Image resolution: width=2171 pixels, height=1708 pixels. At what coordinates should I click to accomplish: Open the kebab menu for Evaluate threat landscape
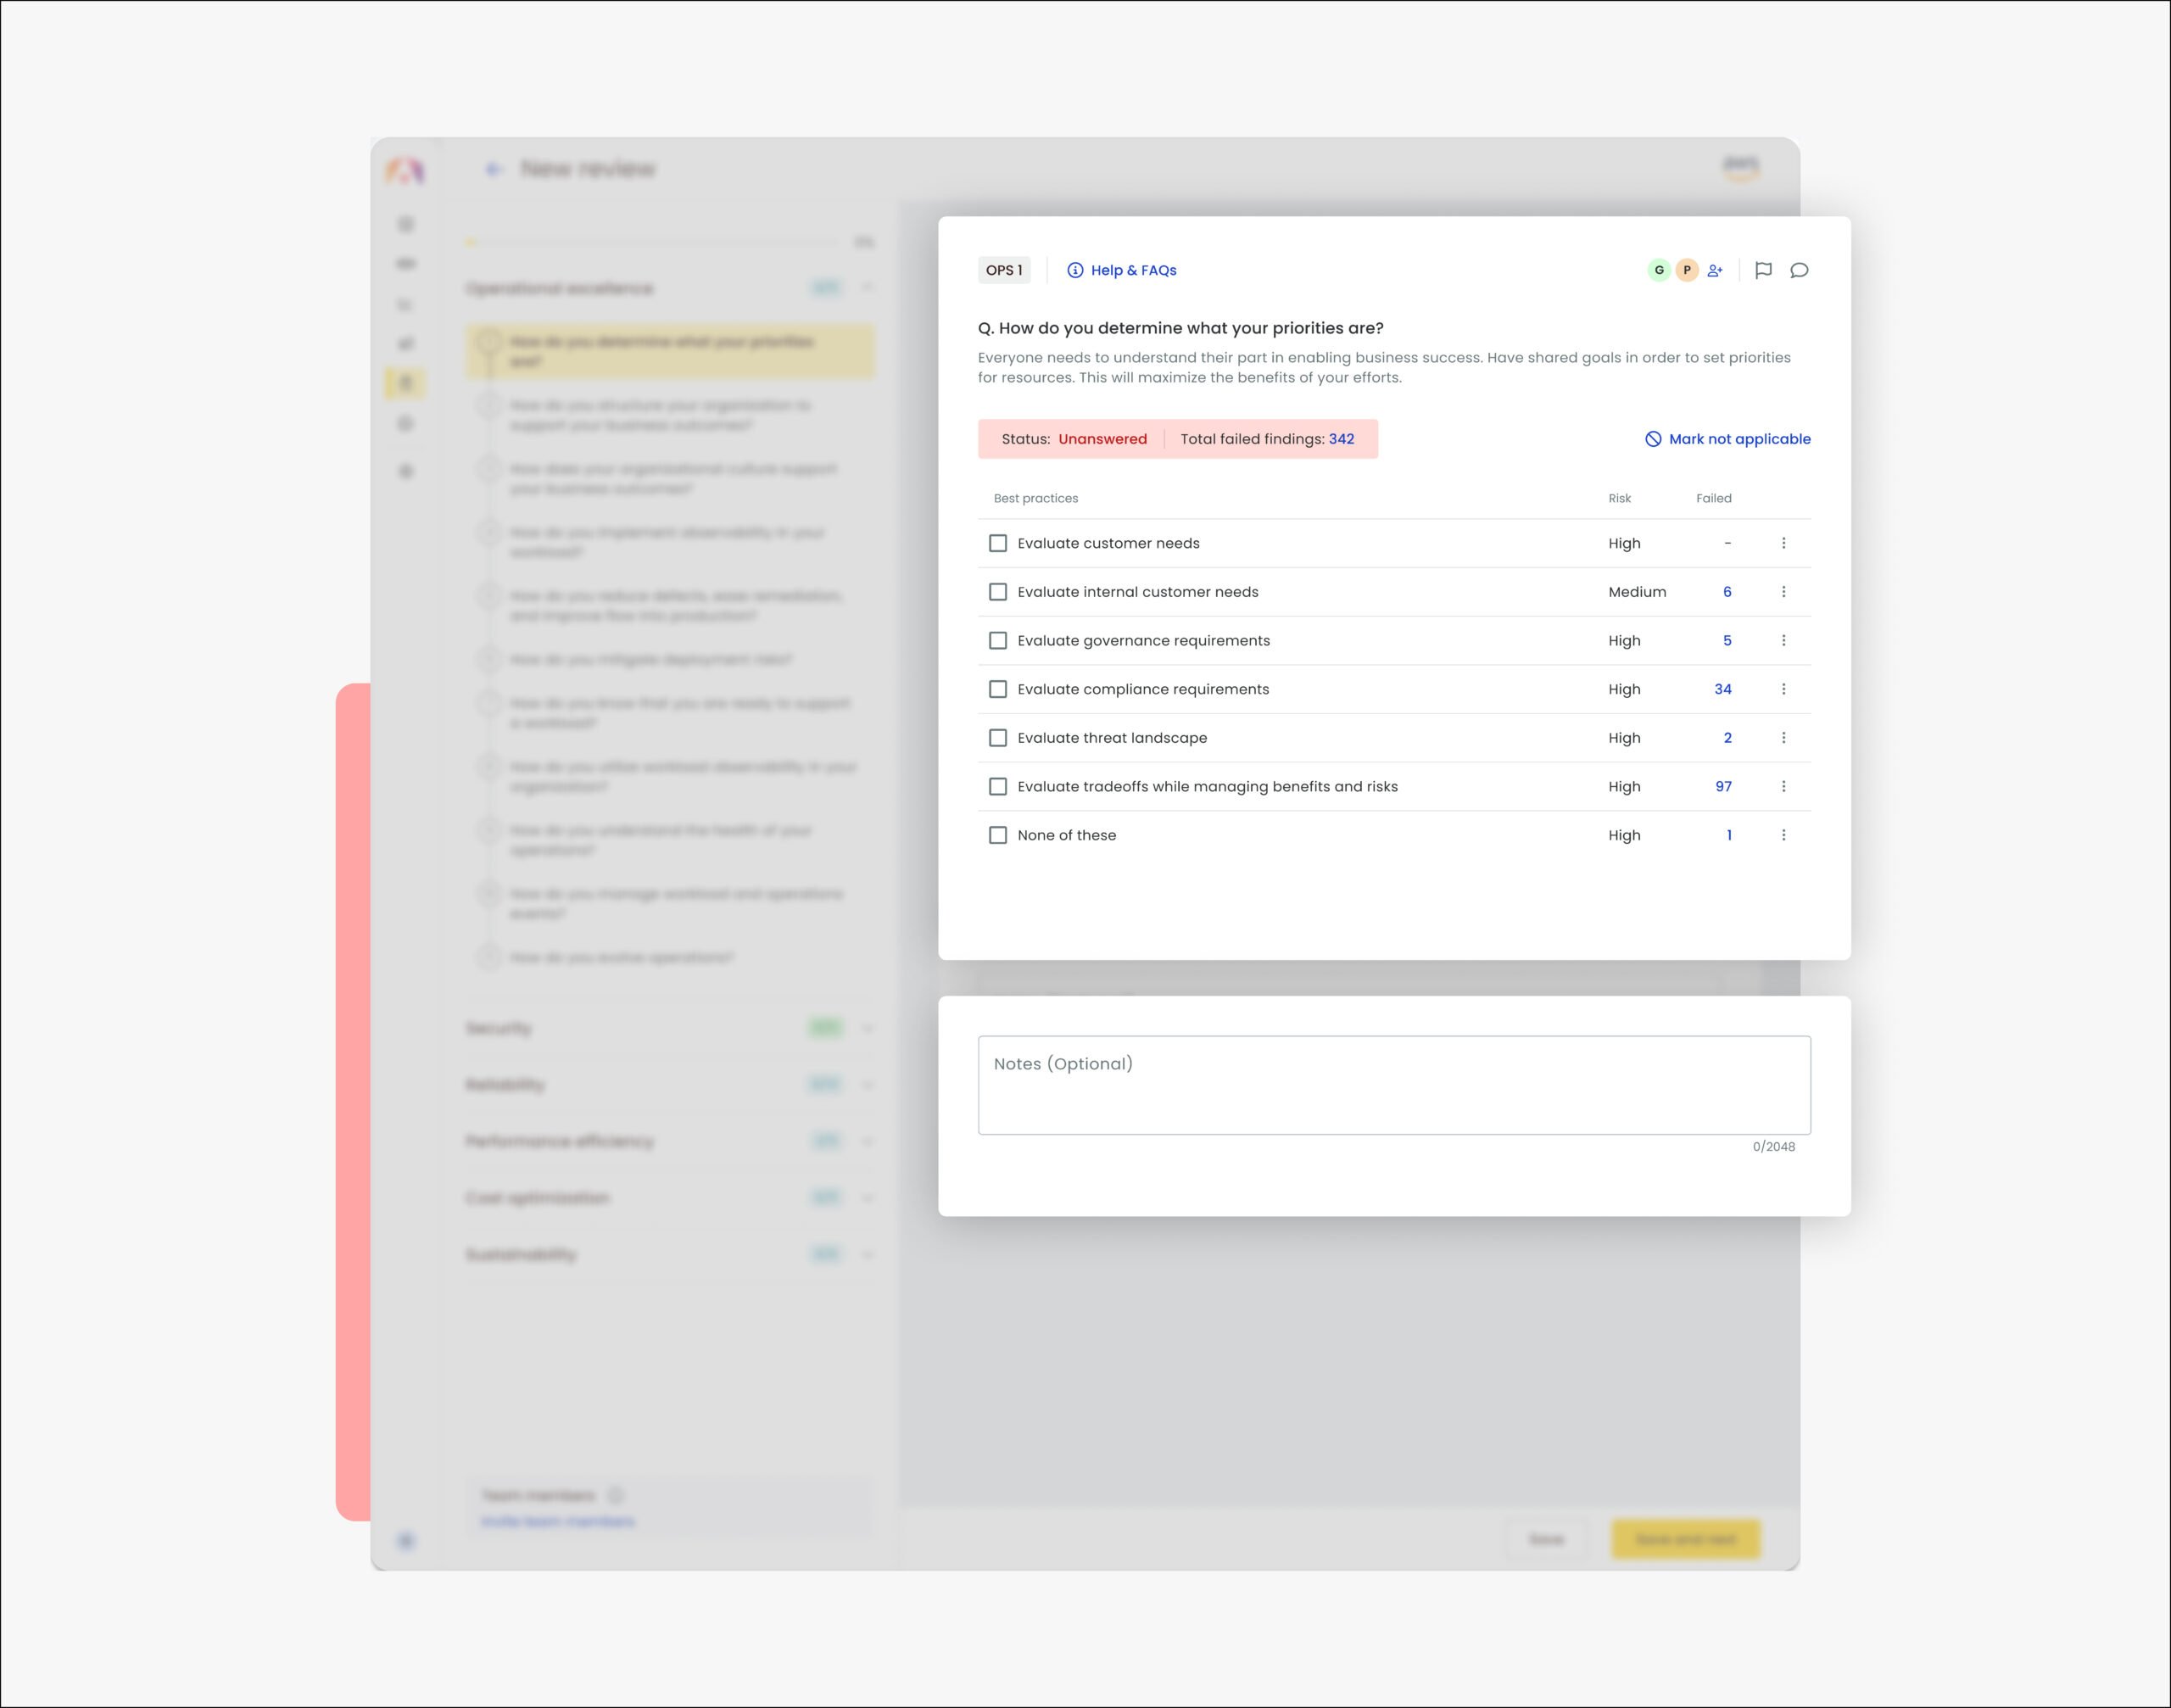(1783, 738)
